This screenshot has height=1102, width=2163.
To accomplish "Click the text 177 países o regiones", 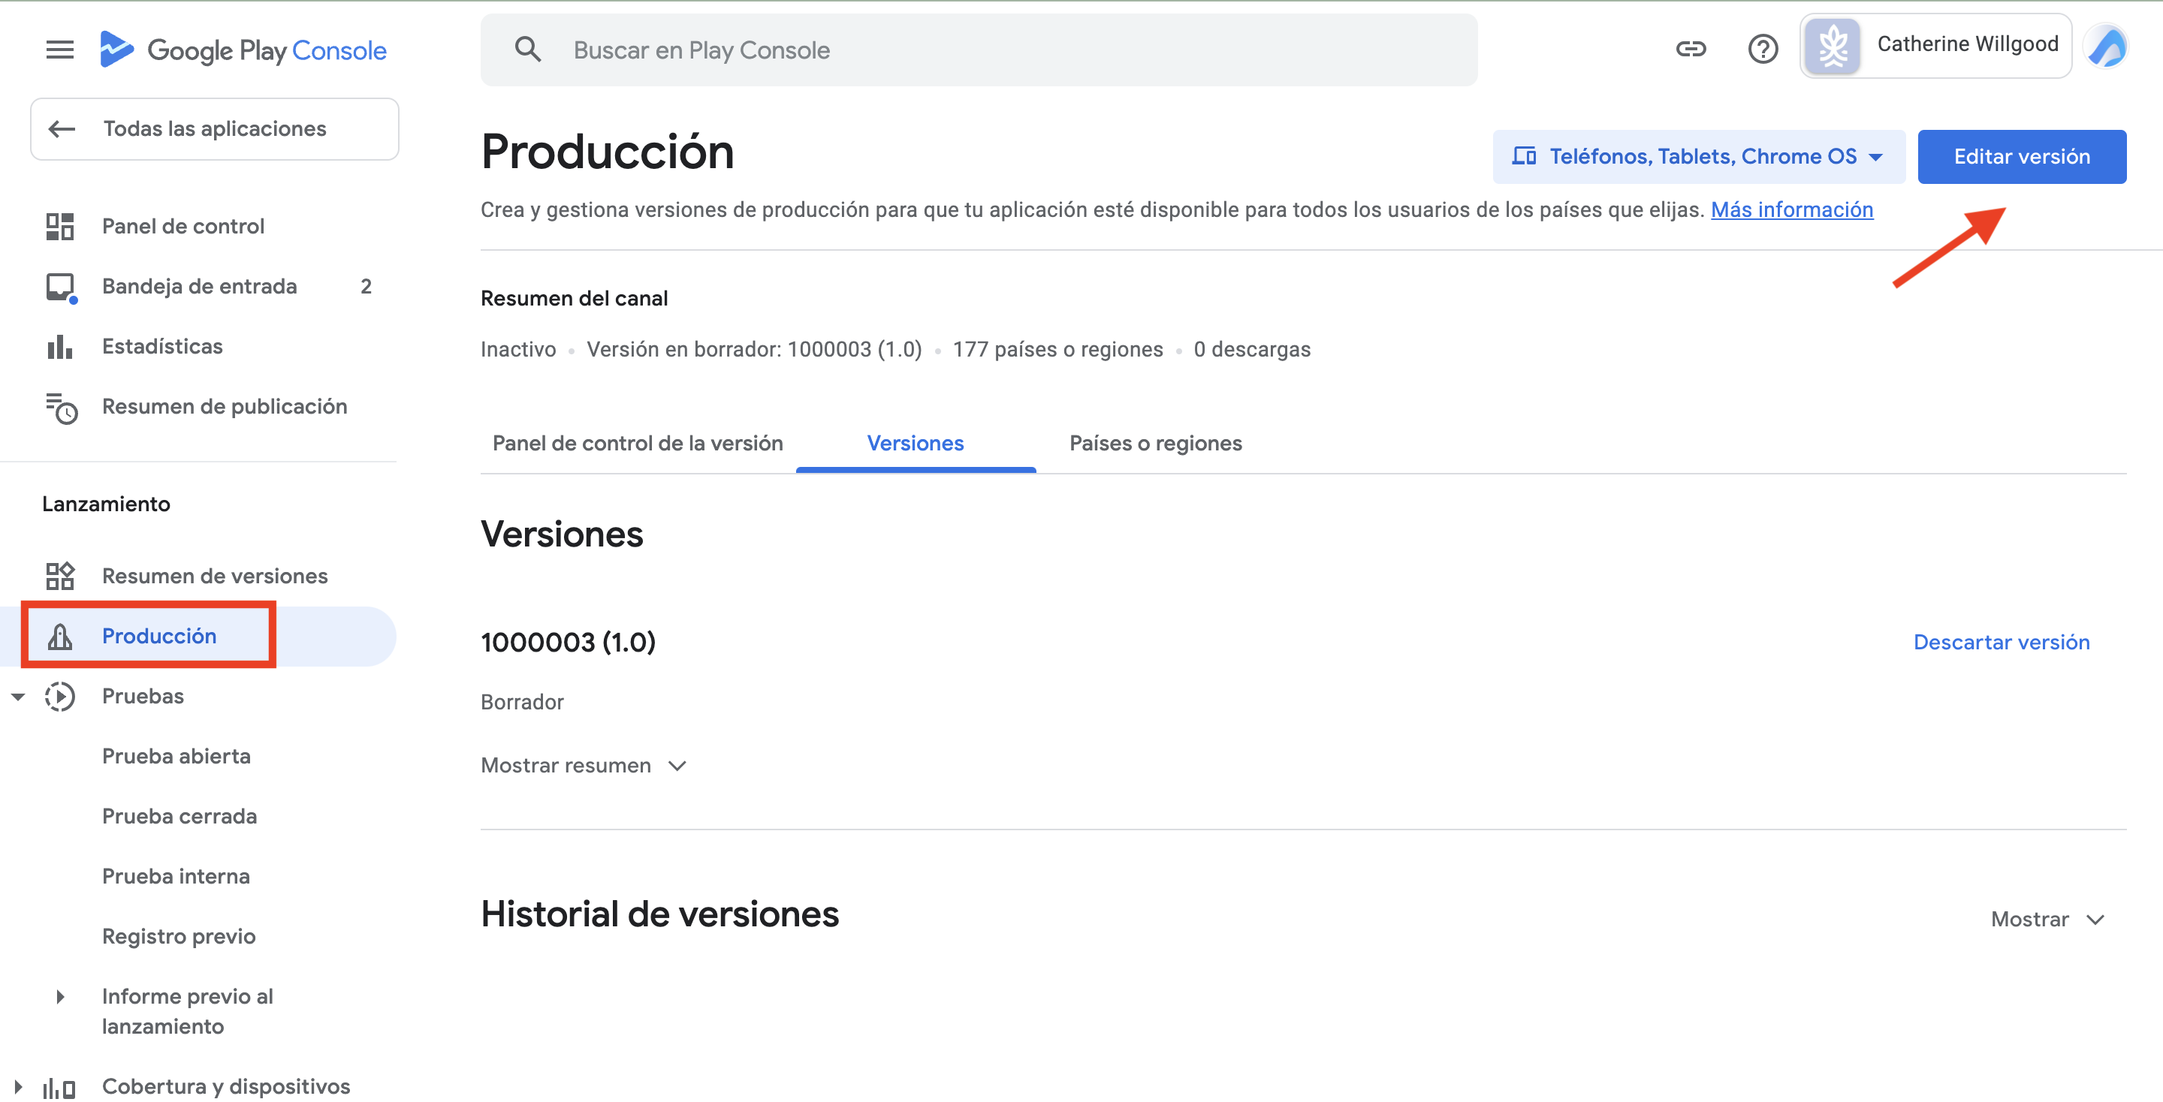I will [1058, 349].
